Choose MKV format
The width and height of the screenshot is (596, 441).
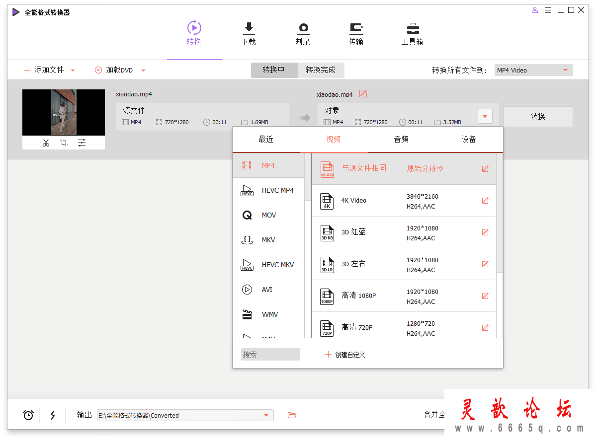point(268,240)
